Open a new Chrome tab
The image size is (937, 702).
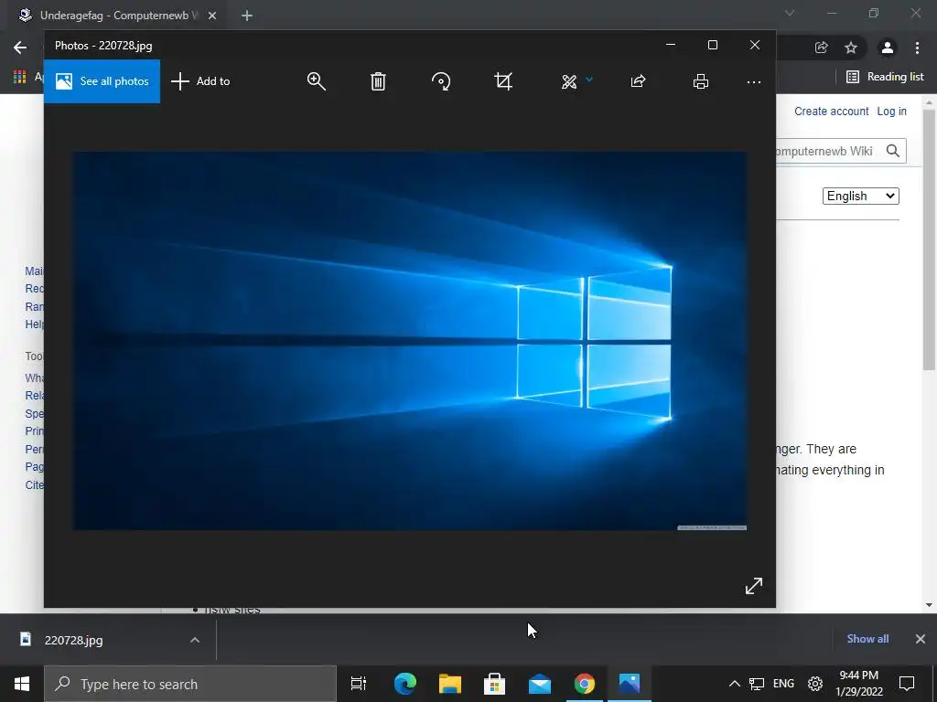point(247,16)
